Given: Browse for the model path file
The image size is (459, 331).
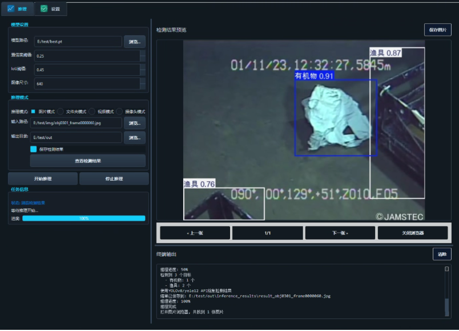Looking at the screenshot, I should [135, 42].
